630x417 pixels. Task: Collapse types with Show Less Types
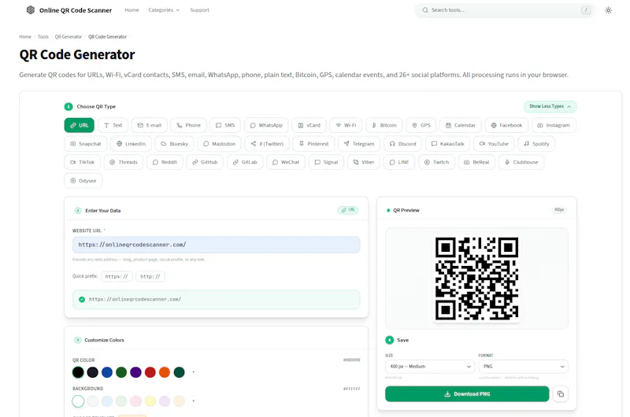tap(550, 106)
